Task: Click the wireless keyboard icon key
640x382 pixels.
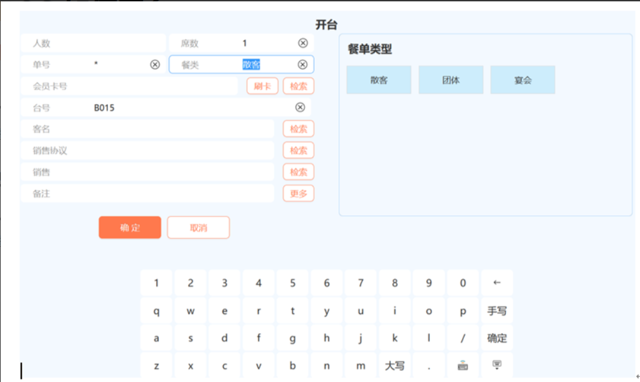Action: coord(463,366)
